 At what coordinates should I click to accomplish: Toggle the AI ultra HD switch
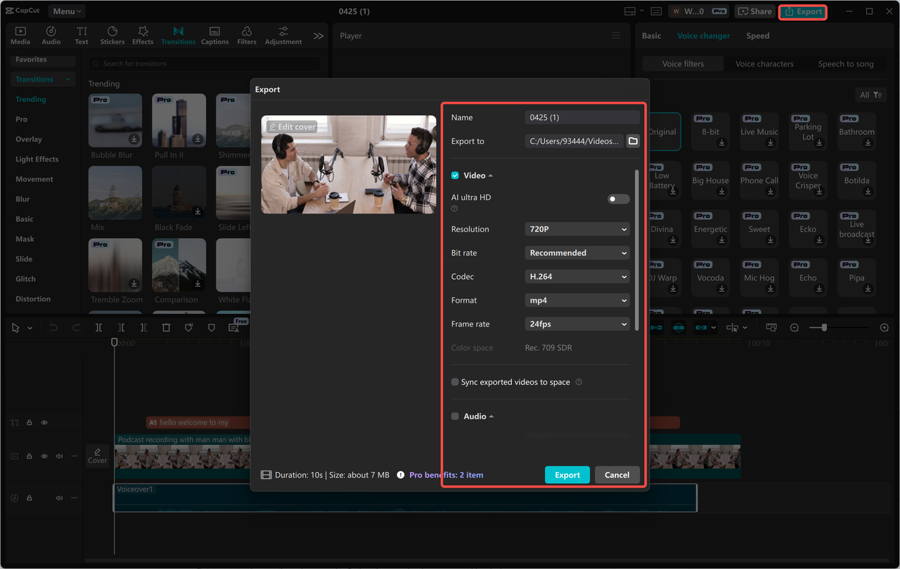click(x=618, y=200)
